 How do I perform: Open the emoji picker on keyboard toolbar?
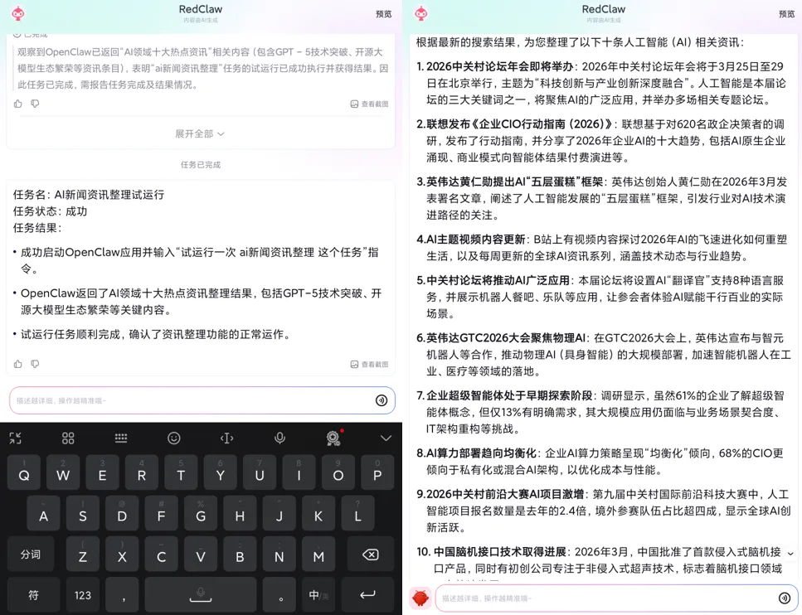[174, 438]
